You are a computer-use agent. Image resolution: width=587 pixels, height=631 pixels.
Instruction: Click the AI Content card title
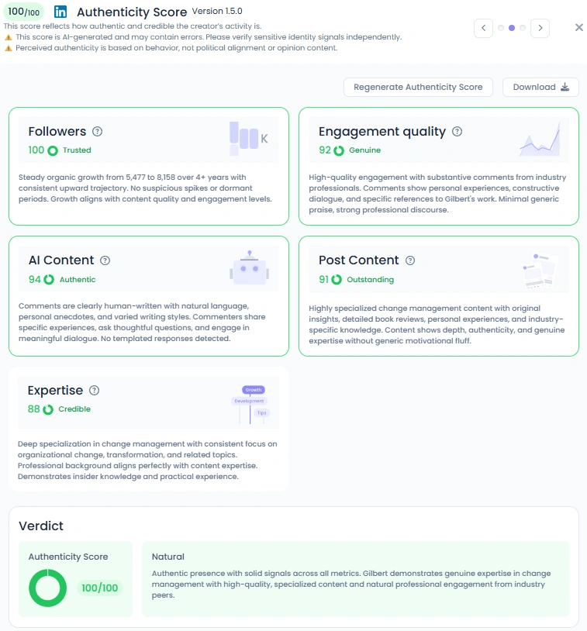click(x=61, y=260)
